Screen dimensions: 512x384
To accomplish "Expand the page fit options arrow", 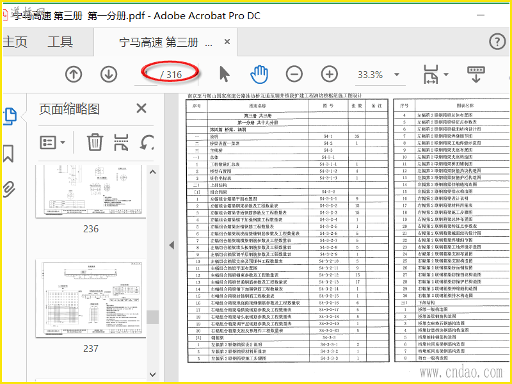I will click(x=445, y=75).
